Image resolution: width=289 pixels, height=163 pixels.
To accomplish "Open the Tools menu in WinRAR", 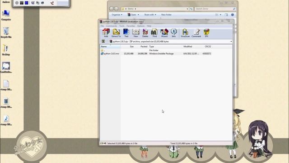I will [122, 26].
